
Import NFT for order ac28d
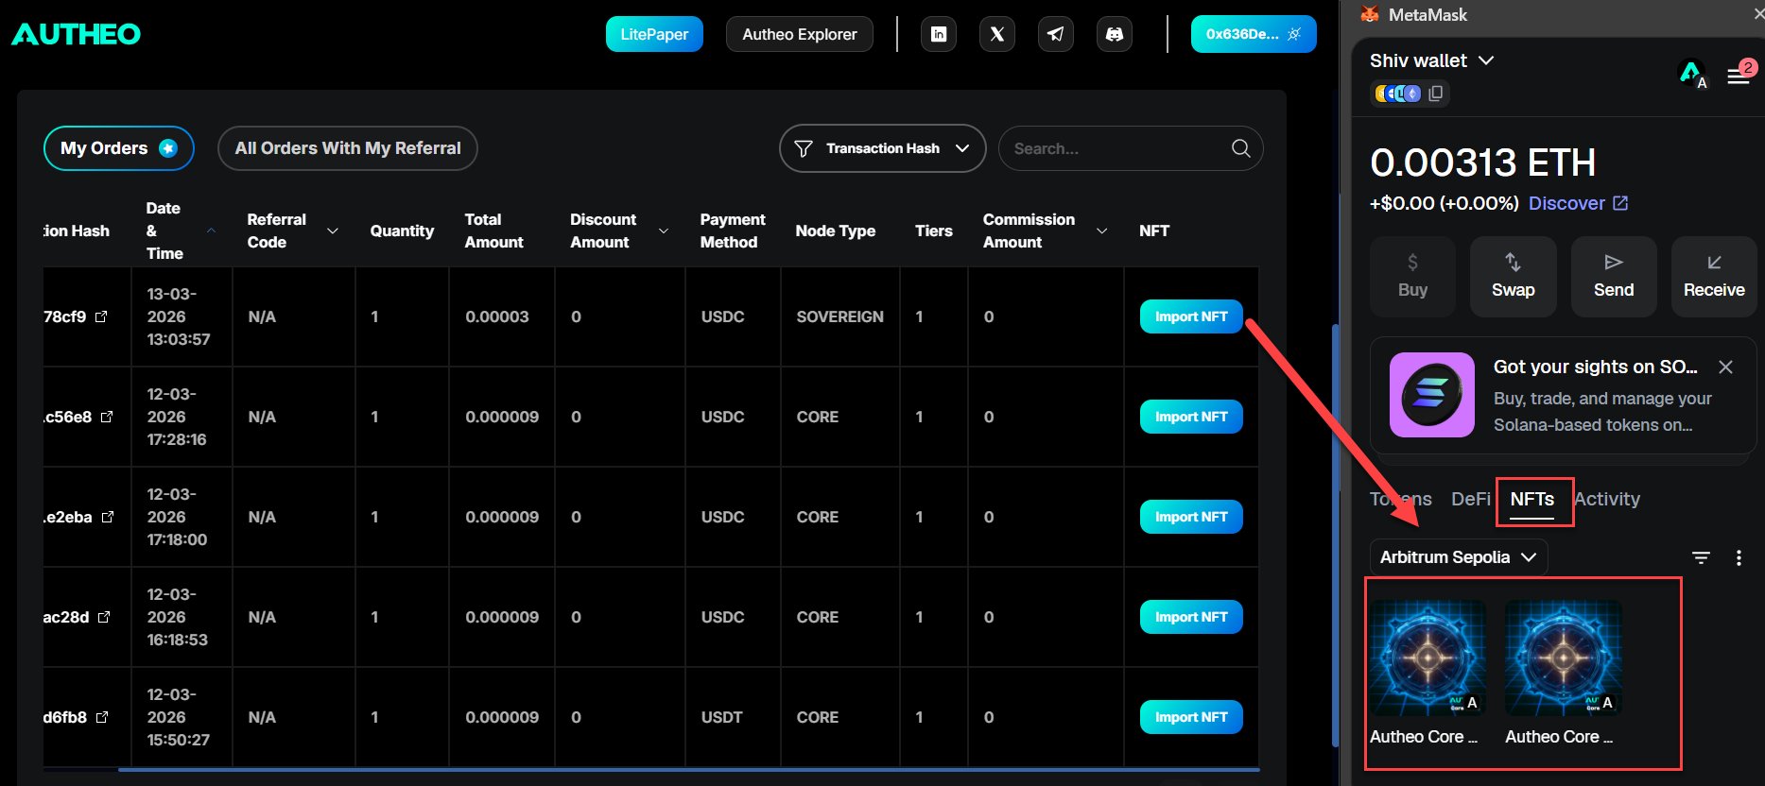click(1191, 617)
